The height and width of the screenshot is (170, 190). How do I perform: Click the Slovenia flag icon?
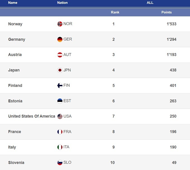[x=60, y=162]
